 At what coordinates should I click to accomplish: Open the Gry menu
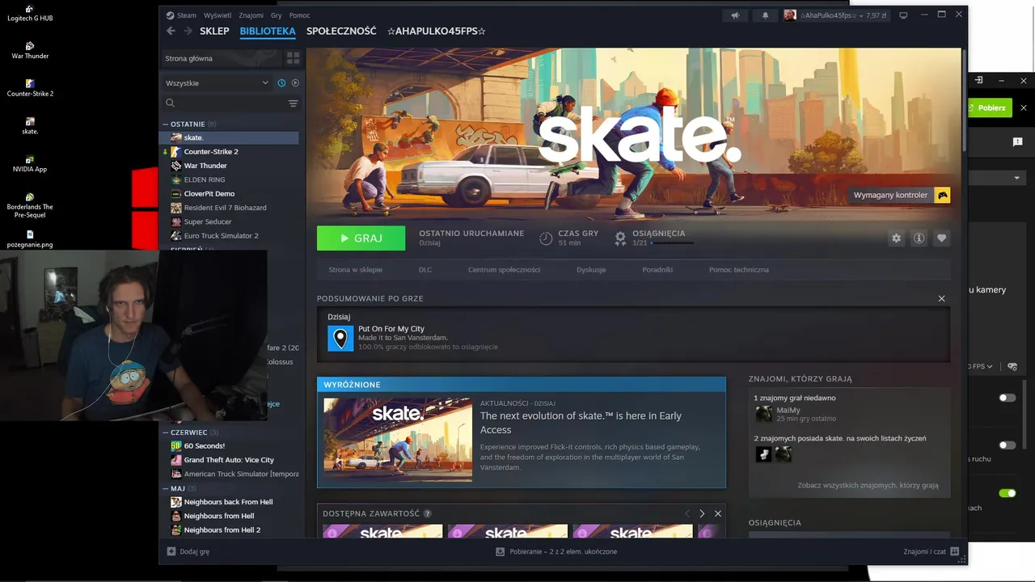[277, 15]
